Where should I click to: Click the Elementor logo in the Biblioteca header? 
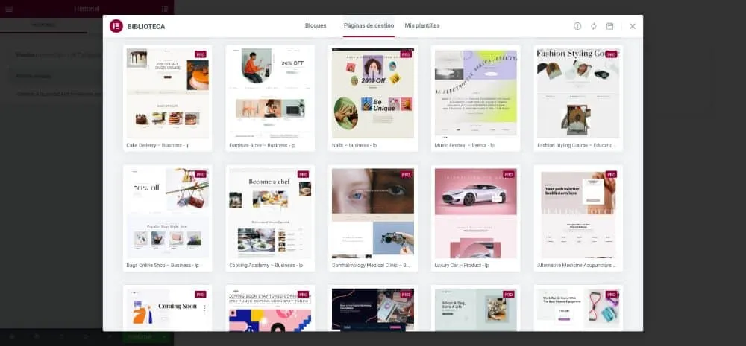[116, 26]
